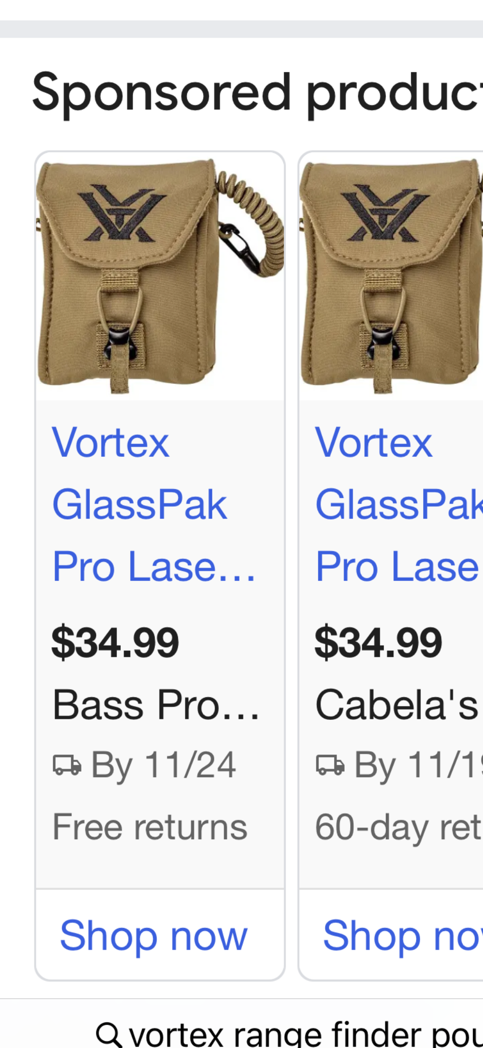483x1048 pixels.
Task: Open first Vortex GlassPak Pro title link
Action: tap(154, 504)
